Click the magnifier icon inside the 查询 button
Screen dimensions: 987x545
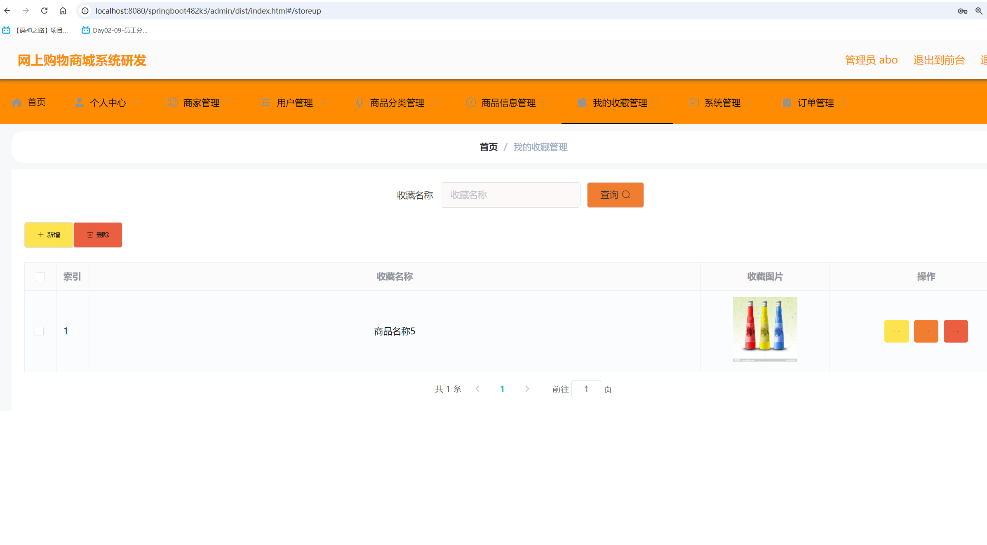[627, 195]
